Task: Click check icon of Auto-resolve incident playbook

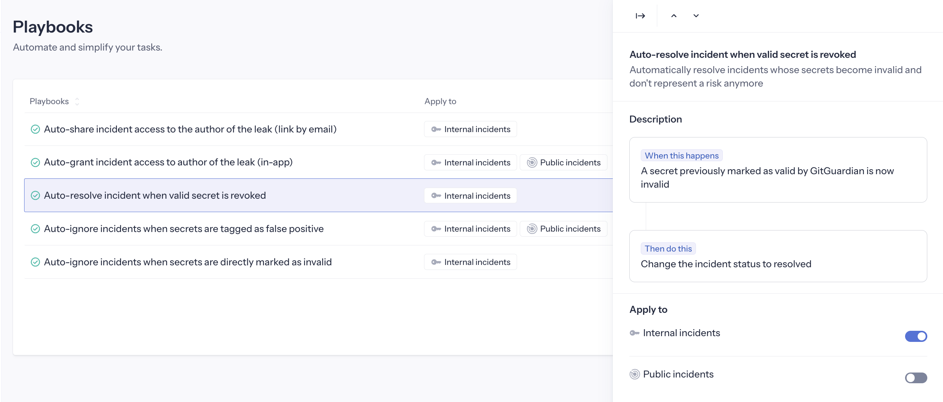Action: tap(35, 196)
